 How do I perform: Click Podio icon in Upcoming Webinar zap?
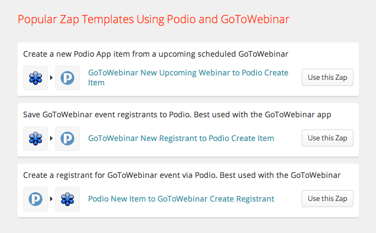[x=68, y=78]
